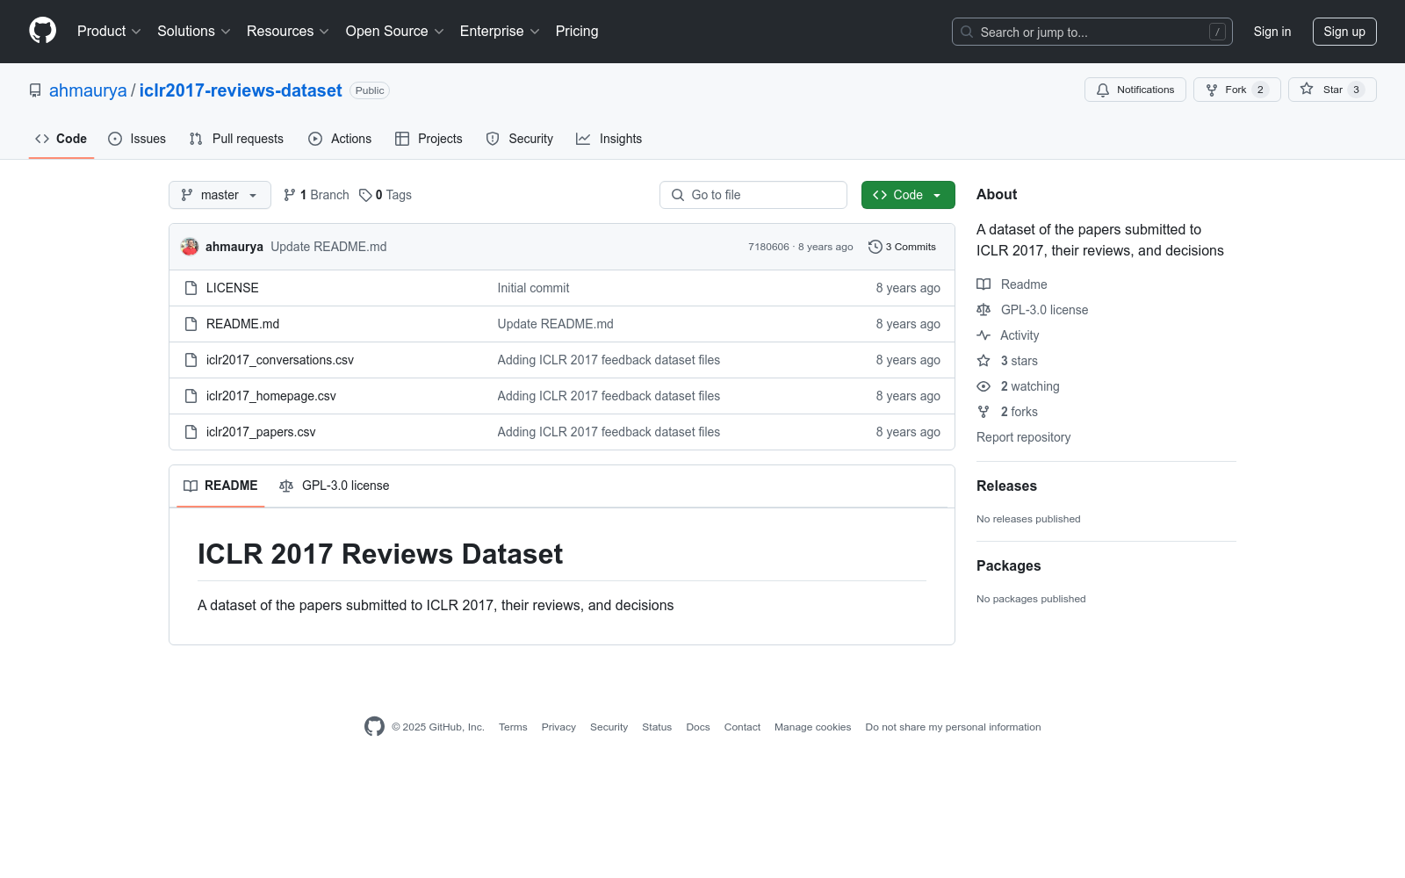The image size is (1405, 878).
Task: Click the bell icon on Notifications button
Action: (1103, 90)
